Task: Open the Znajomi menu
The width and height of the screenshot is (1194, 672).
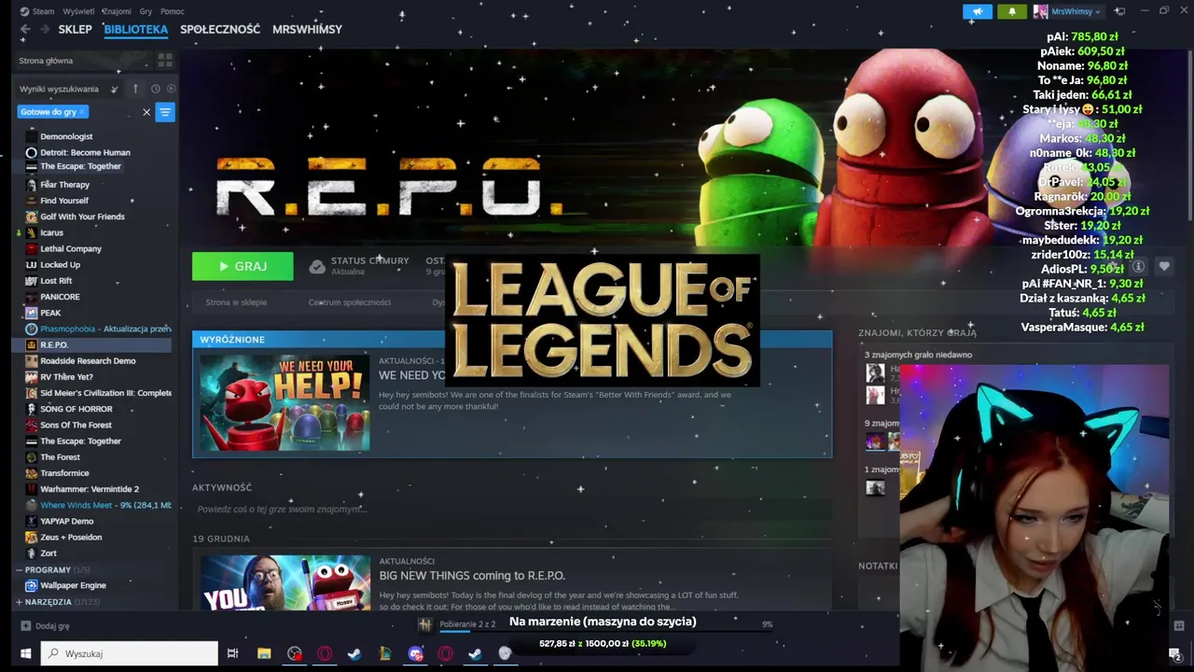Action: (117, 11)
